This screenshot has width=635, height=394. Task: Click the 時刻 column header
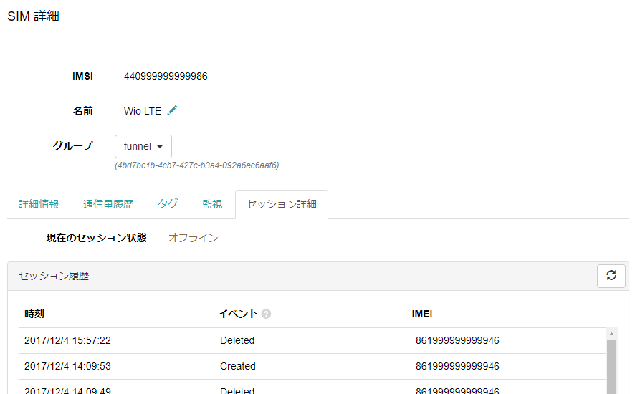coord(34,314)
